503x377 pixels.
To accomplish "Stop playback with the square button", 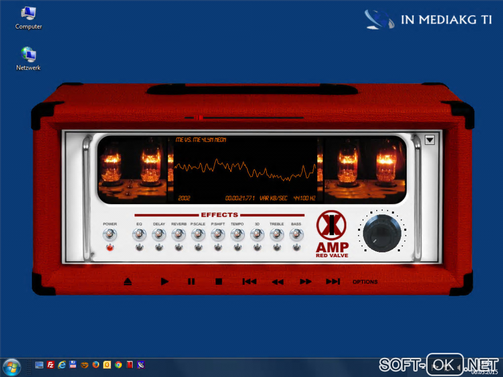I will [x=219, y=281].
